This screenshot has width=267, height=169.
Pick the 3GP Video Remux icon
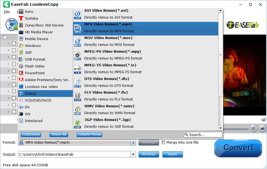77,124
